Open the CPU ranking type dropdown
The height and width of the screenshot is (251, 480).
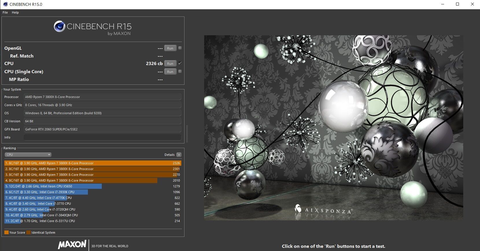click(28, 155)
